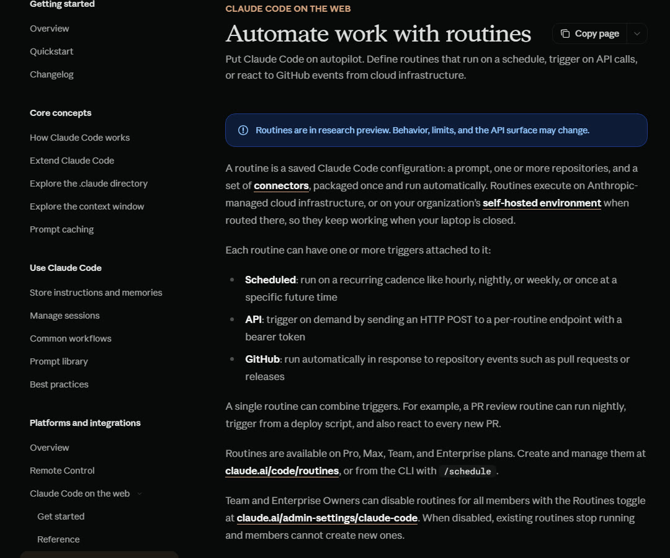Open the connectors link
Image resolution: width=670 pixels, height=558 pixels.
pos(281,186)
